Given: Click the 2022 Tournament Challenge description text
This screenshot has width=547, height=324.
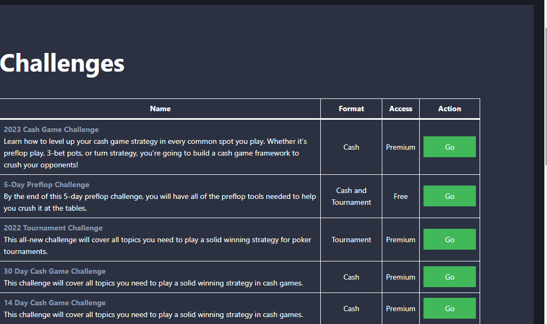Looking at the screenshot, I should pos(157,245).
